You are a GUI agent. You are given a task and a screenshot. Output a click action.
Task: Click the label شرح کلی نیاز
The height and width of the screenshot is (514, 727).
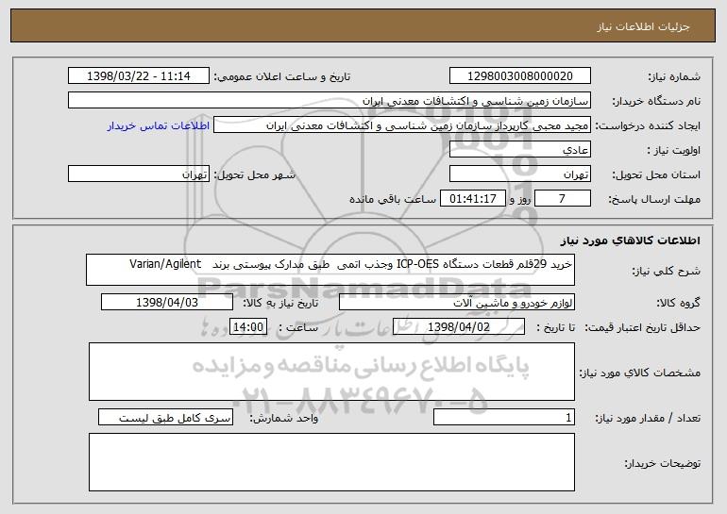[x=667, y=271]
